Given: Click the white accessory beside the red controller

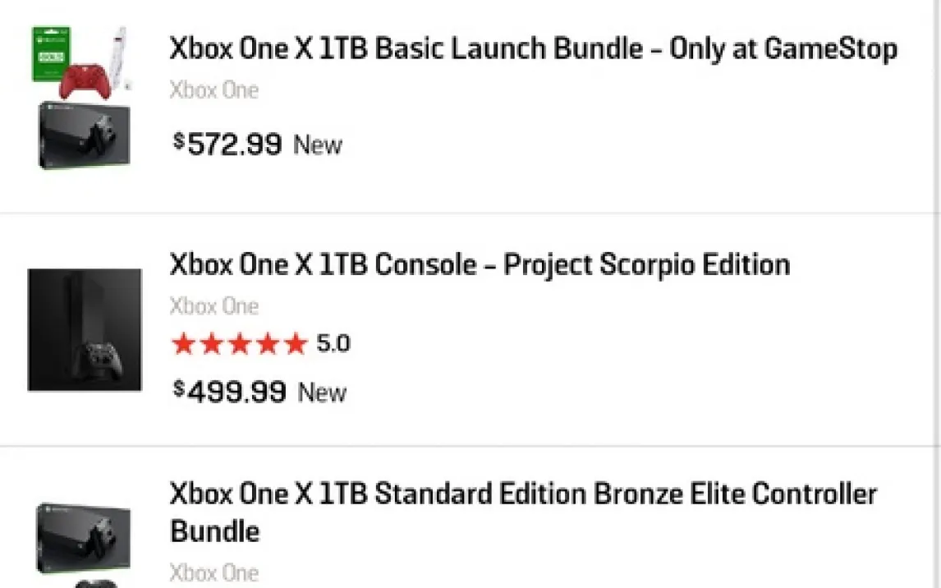Looking at the screenshot, I should [x=118, y=54].
